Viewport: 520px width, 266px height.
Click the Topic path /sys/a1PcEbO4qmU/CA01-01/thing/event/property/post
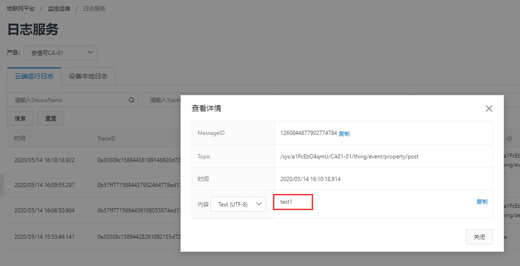point(349,157)
